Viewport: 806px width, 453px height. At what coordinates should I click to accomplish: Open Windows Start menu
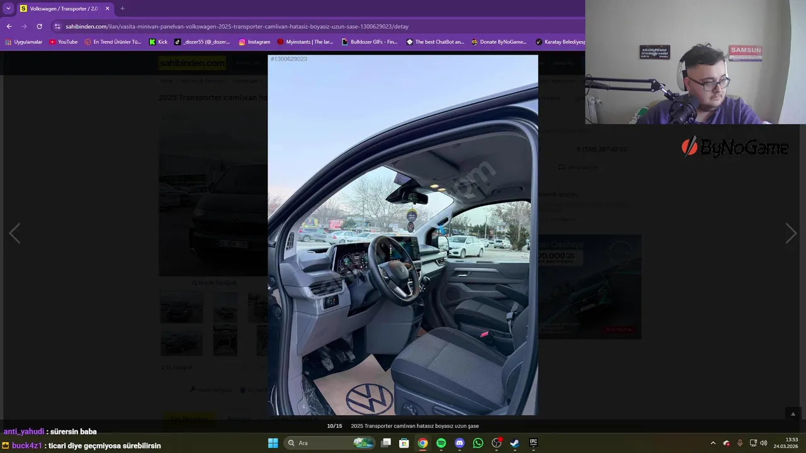coord(273,443)
